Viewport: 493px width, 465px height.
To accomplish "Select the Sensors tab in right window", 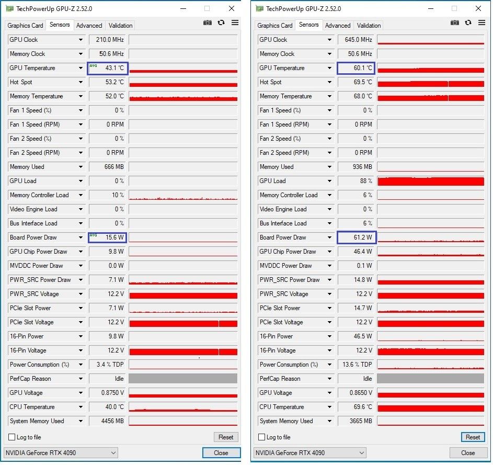I will (309, 25).
